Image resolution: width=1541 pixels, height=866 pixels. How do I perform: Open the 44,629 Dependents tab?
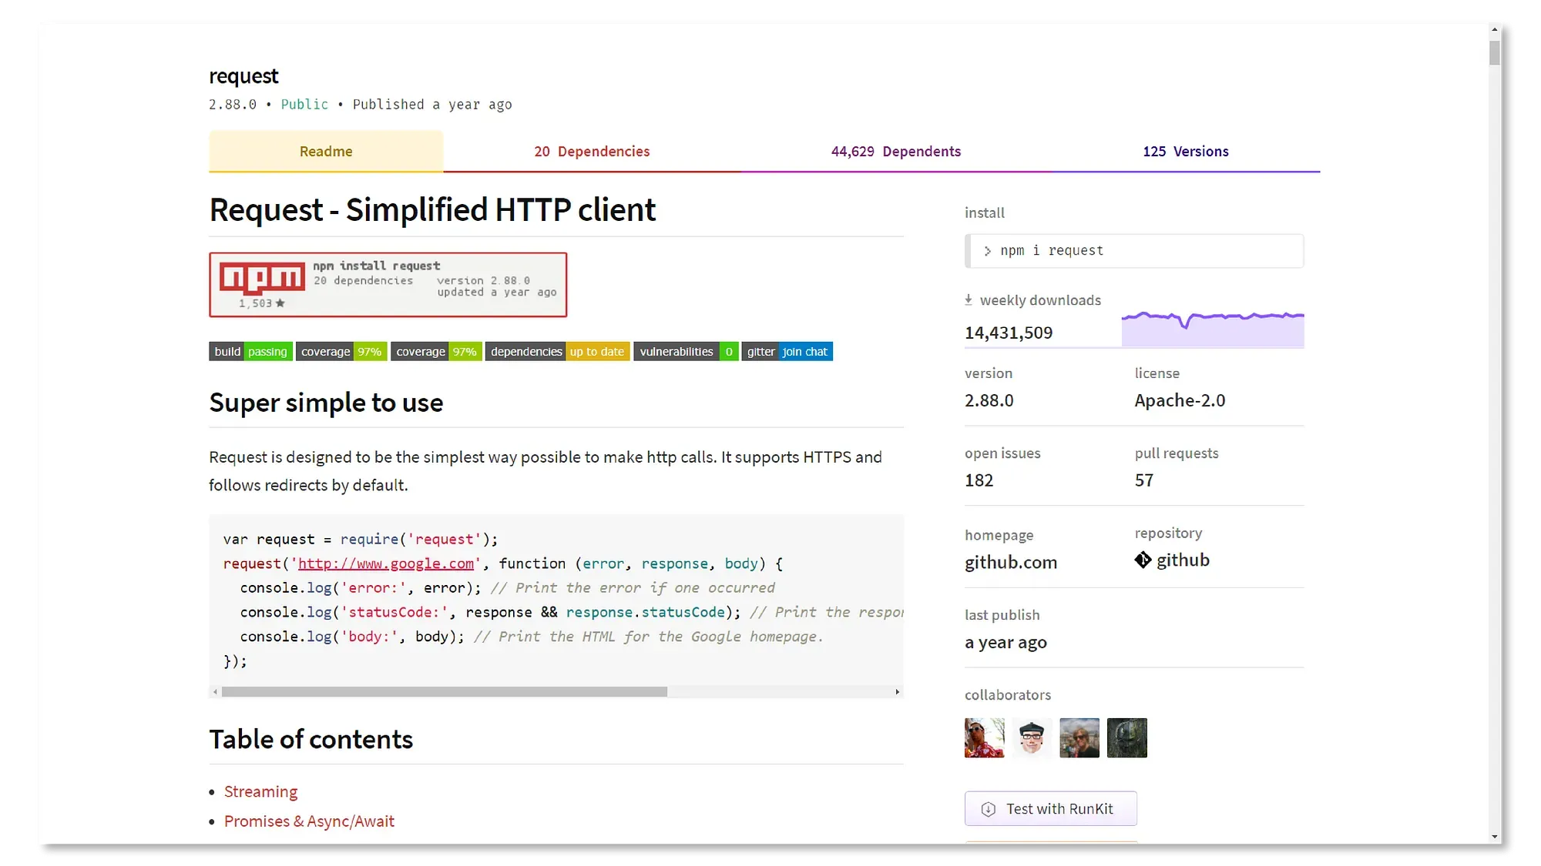tap(895, 152)
